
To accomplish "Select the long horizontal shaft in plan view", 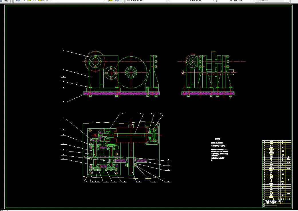I will coord(131,135).
